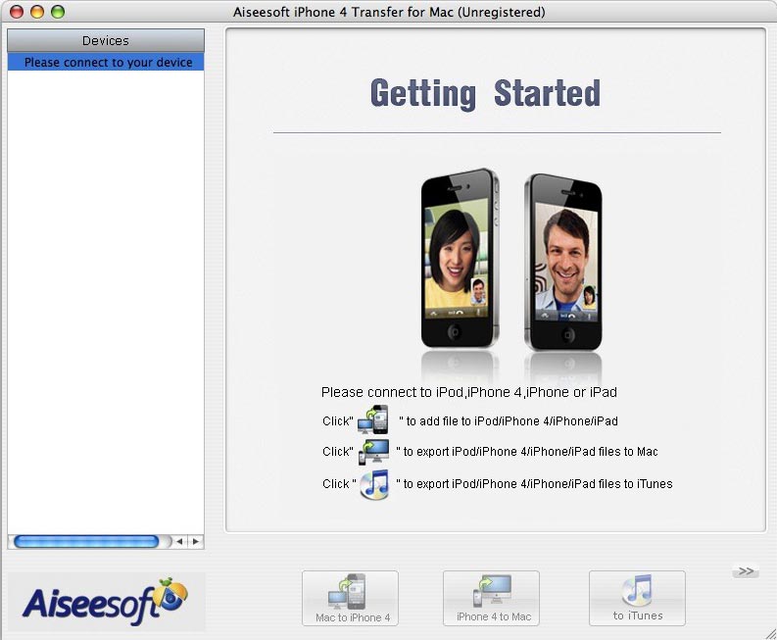Click 'Please connect to iPod,iPhone 4,iPhone or iPad' text

click(468, 392)
